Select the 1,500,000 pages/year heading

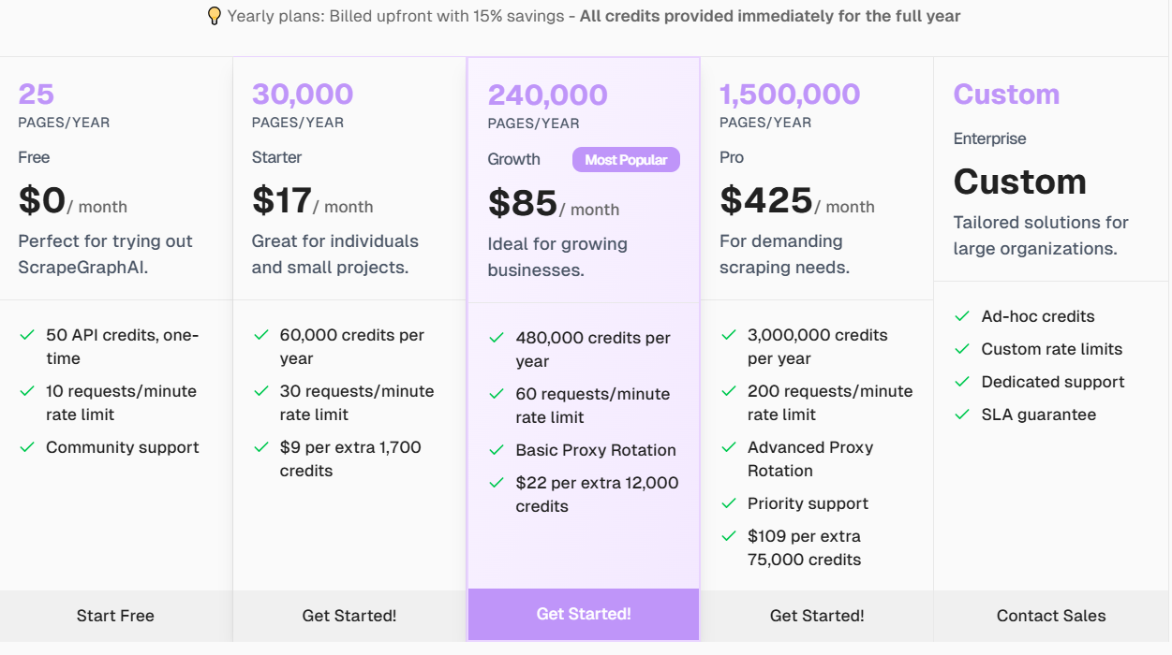789,95
